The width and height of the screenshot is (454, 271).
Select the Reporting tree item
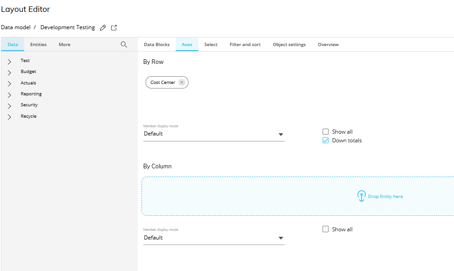[x=31, y=94]
